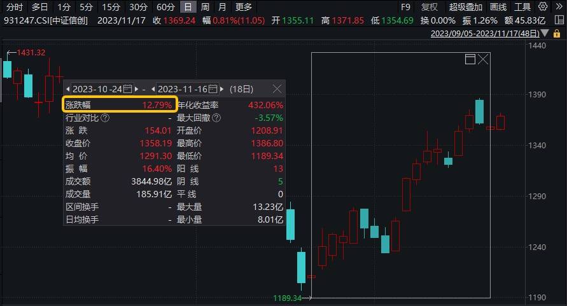Select the 多日 multi-day tab

[40, 7]
